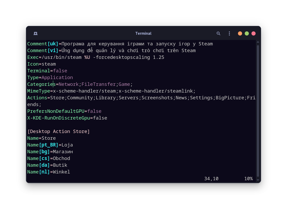The width and height of the screenshot is (287, 209).
Task: Open a new terminal tab
Action: [x=36, y=33]
